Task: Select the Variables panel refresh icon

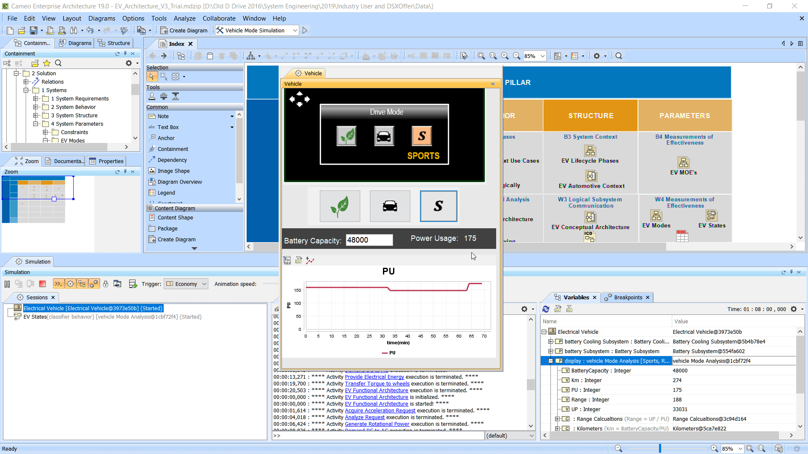Action: click(546, 309)
